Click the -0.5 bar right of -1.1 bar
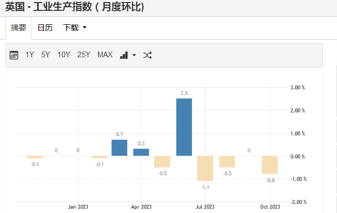Screen dimensions: 337x213 (227, 161)
